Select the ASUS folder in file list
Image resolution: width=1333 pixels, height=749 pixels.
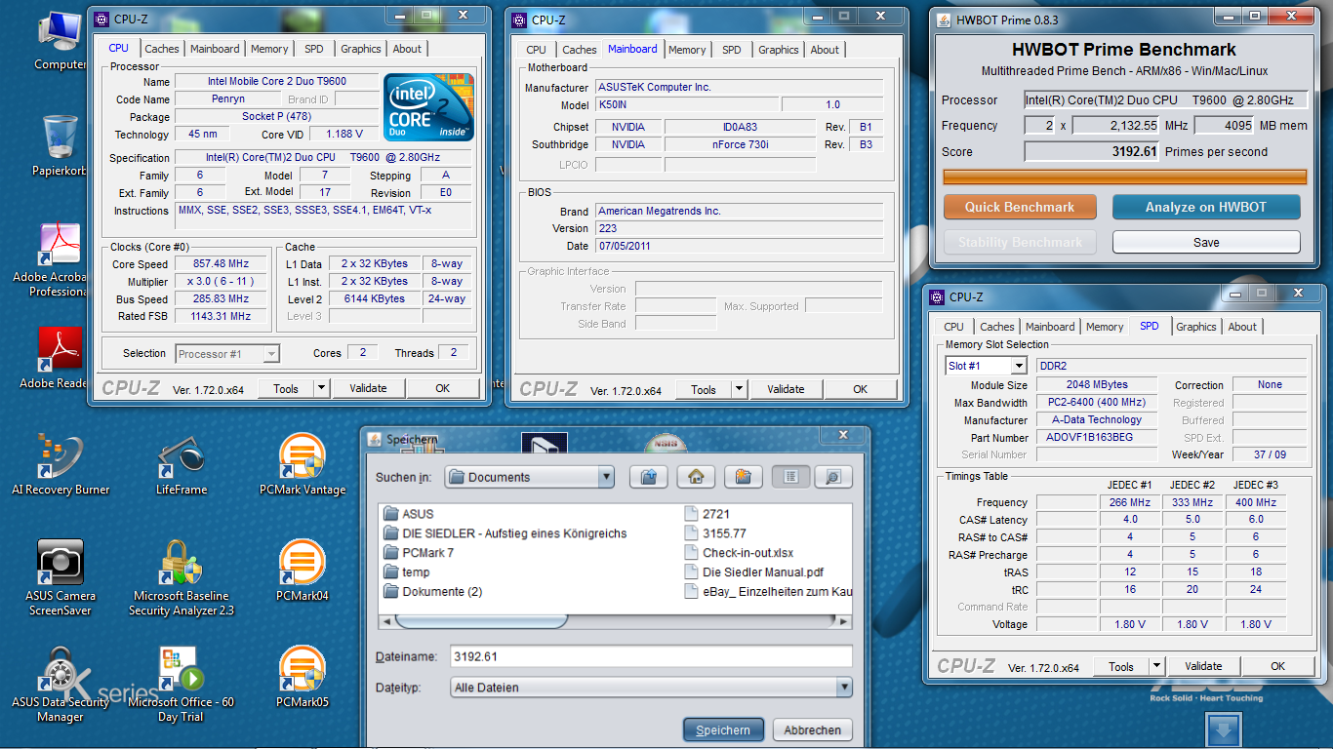409,514
